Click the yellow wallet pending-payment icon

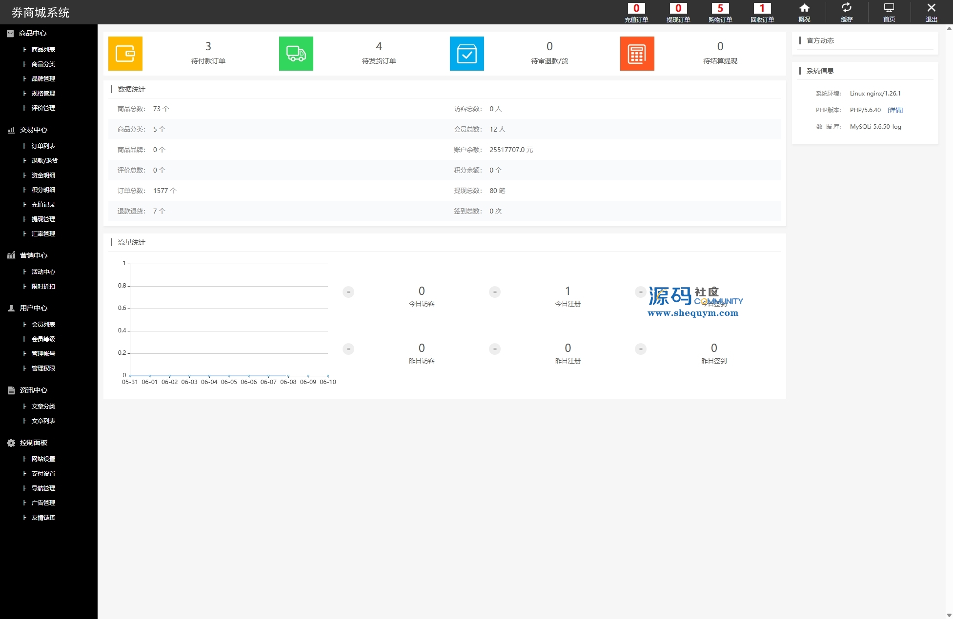pos(125,54)
